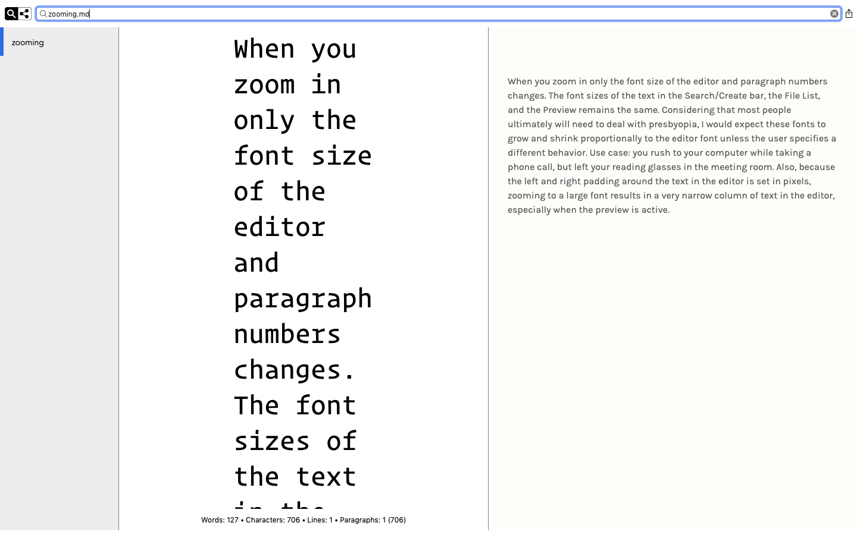Click the Paragraphs: 1 (706) status indicator

(x=373, y=520)
